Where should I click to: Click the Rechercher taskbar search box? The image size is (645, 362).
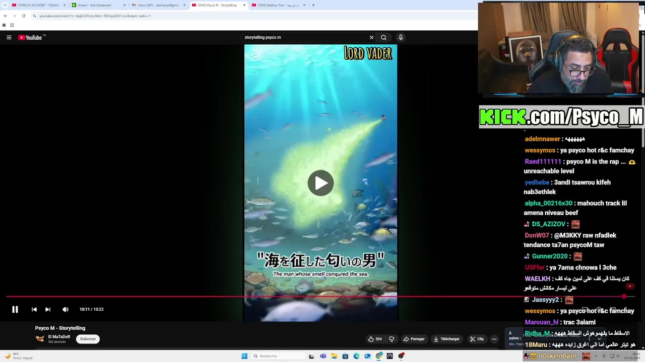click(x=278, y=356)
